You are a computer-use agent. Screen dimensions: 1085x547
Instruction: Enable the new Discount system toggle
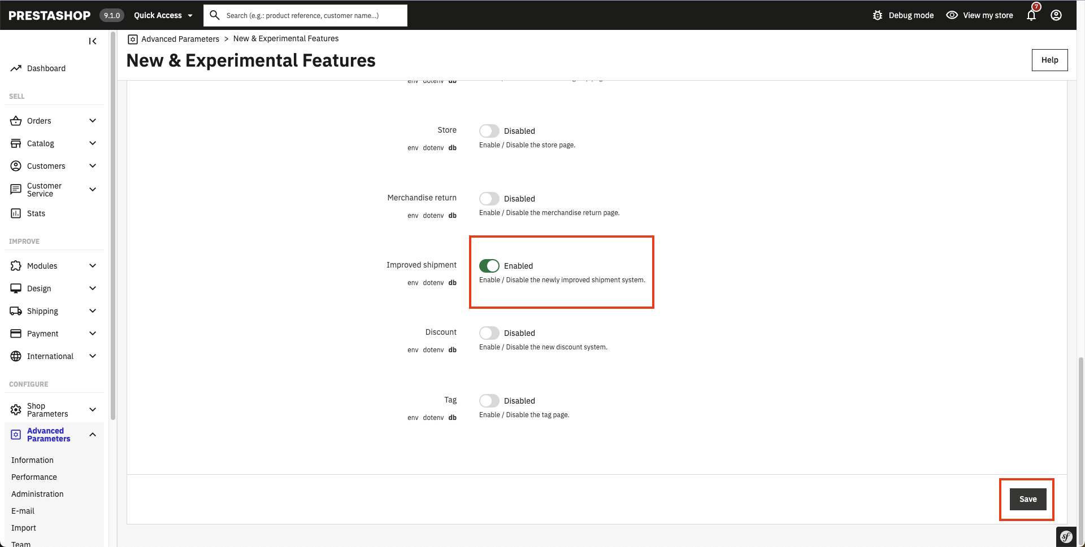click(x=489, y=333)
